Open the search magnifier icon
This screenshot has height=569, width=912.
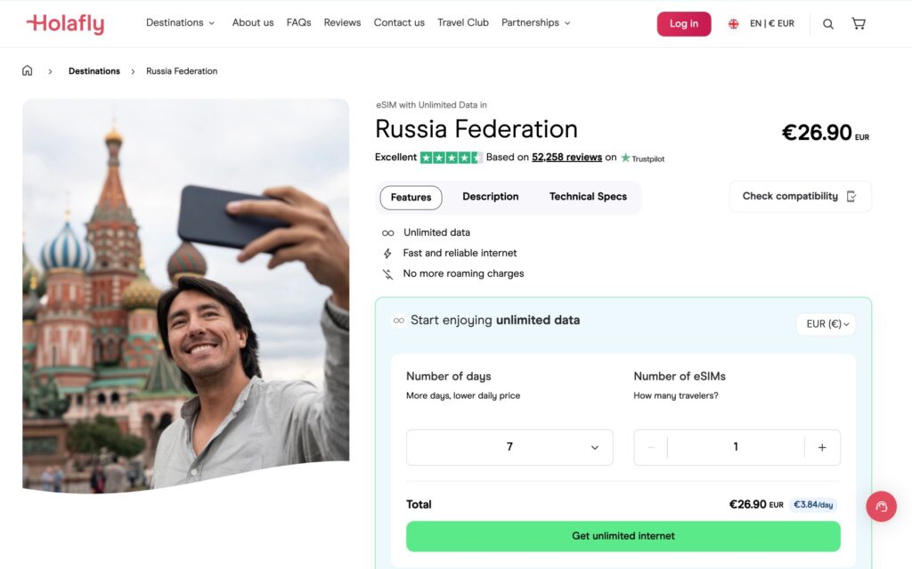point(827,23)
